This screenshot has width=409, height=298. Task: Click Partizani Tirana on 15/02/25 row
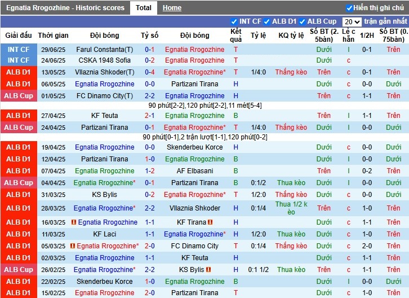click(194, 293)
